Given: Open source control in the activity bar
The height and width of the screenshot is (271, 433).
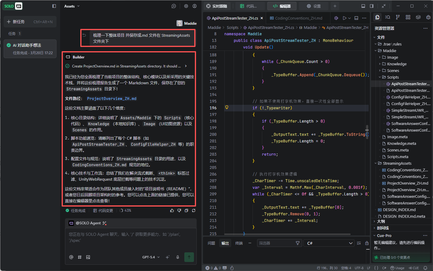Looking at the screenshot, I should 398,17.
